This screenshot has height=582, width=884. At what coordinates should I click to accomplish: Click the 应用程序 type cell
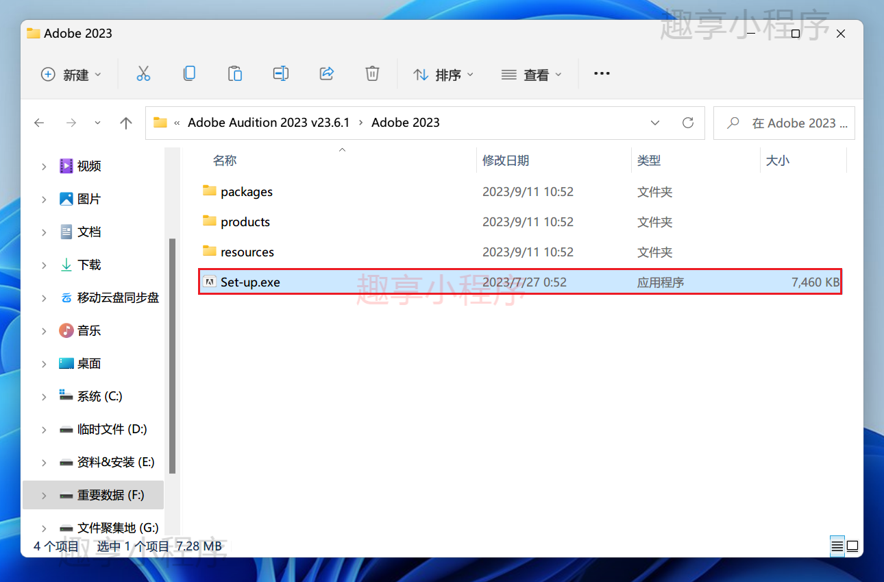(x=661, y=282)
